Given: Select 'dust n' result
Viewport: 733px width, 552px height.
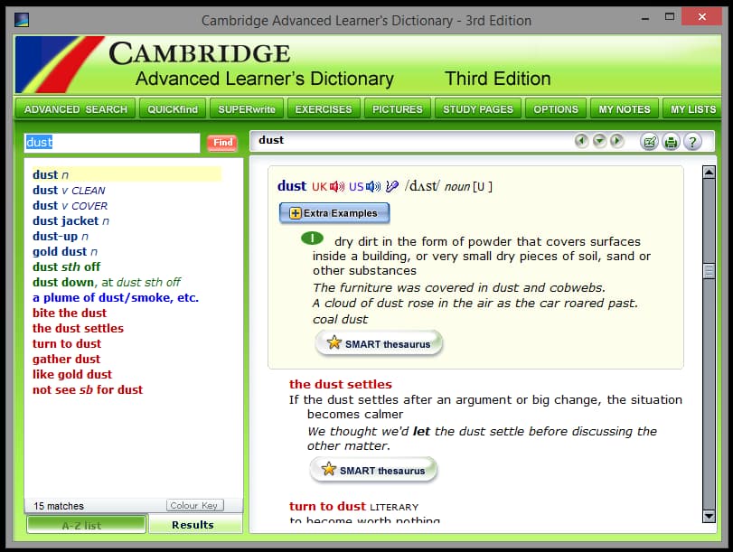Looking at the screenshot, I should 127,174.
